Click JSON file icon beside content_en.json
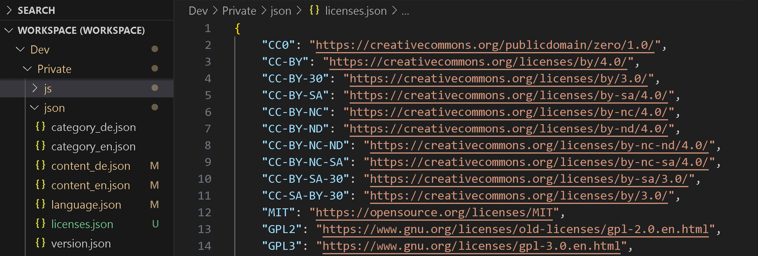The height and width of the screenshot is (256, 758). [41, 185]
